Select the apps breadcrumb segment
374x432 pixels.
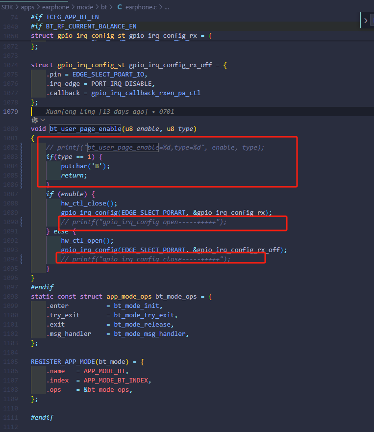27,7
